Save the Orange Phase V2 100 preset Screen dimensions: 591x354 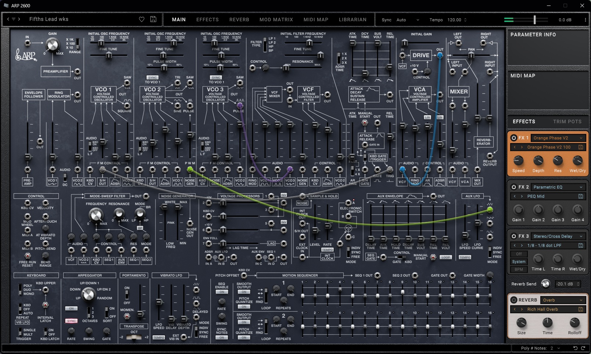click(581, 147)
